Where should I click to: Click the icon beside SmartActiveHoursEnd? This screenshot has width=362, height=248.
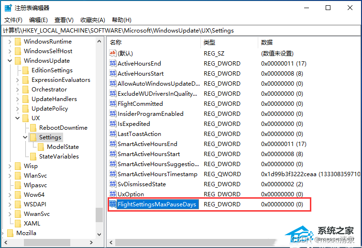tap(113, 144)
